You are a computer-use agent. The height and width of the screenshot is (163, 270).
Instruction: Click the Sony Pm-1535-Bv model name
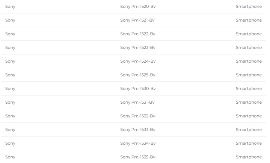tap(138, 157)
